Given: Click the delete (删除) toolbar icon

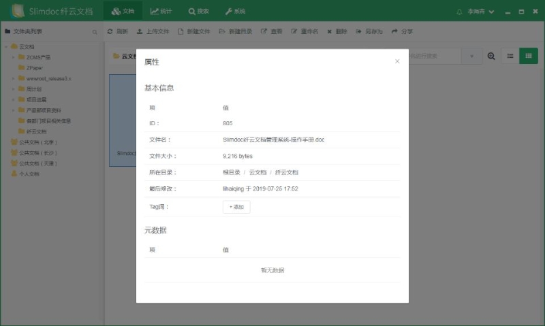Looking at the screenshot, I should pyautogui.click(x=330, y=32).
